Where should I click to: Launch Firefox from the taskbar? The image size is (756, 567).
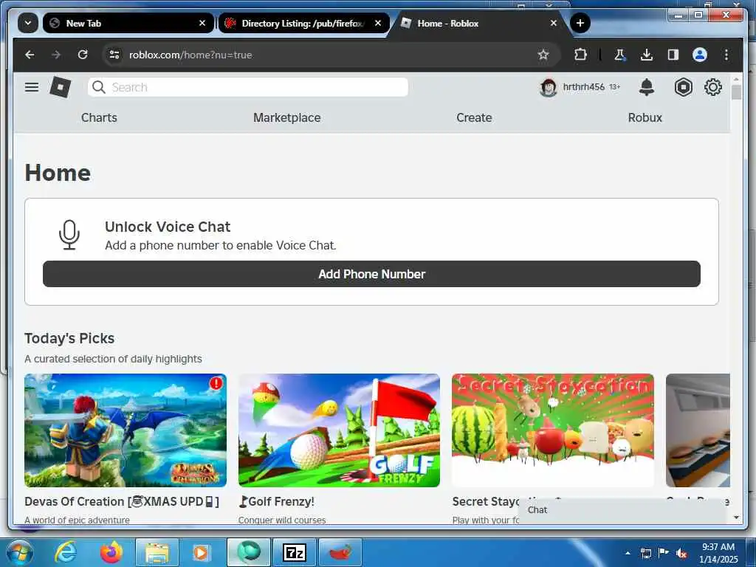click(x=111, y=552)
